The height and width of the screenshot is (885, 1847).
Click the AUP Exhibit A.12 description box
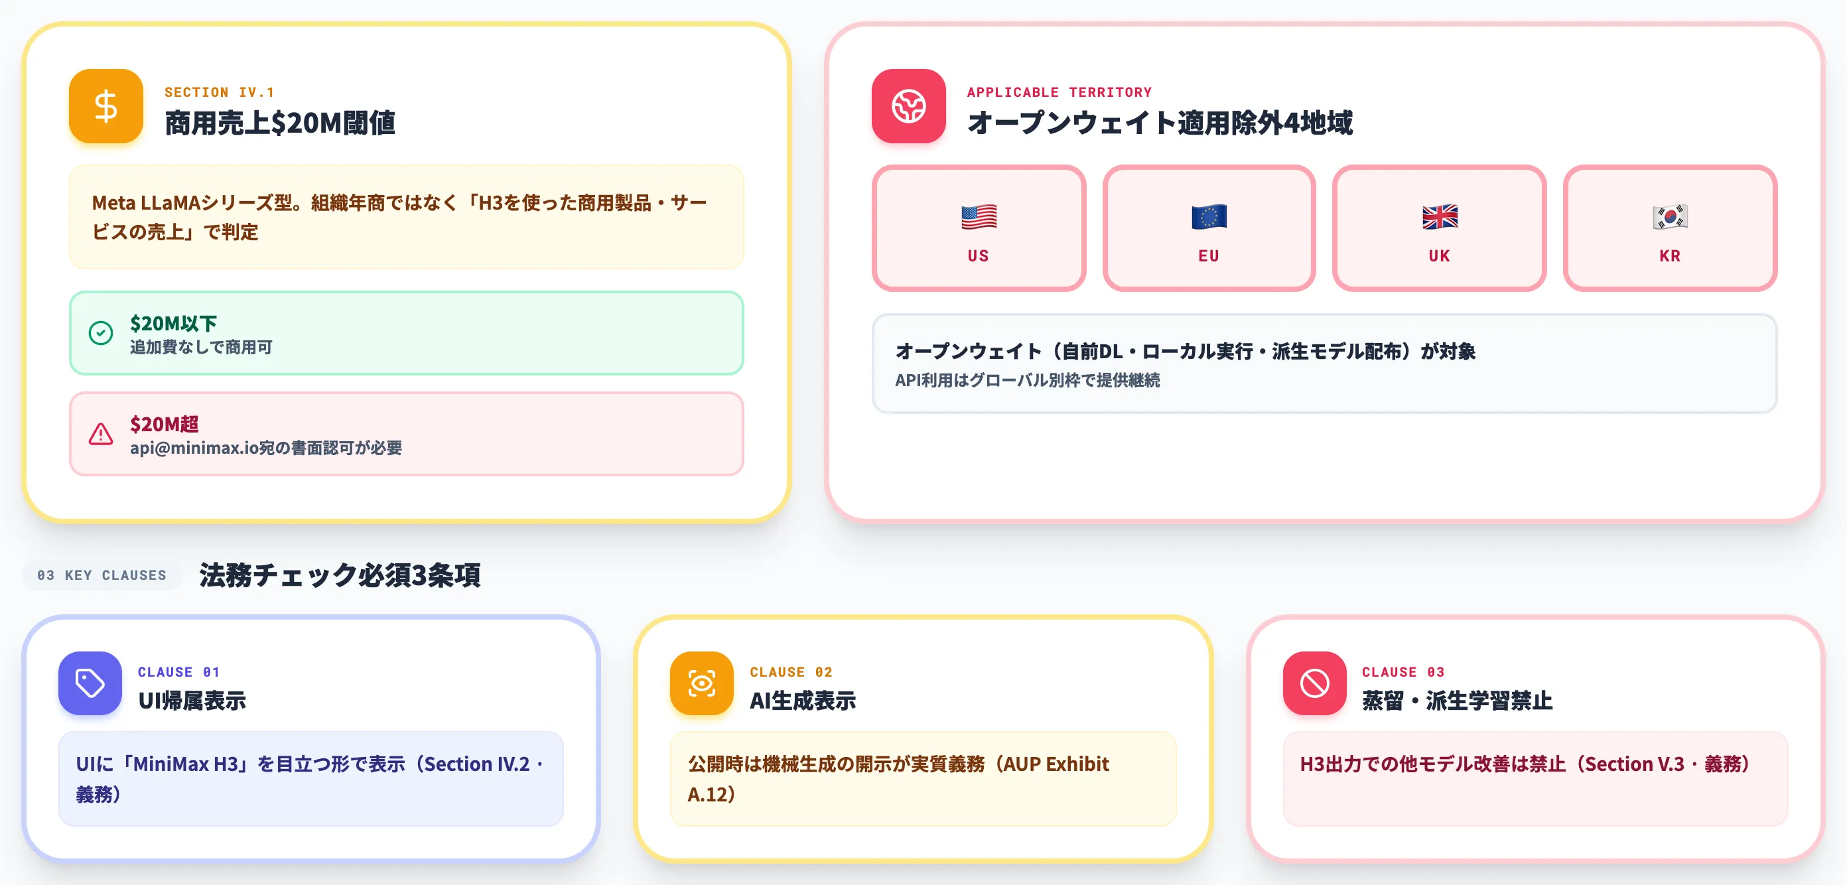pos(923,779)
